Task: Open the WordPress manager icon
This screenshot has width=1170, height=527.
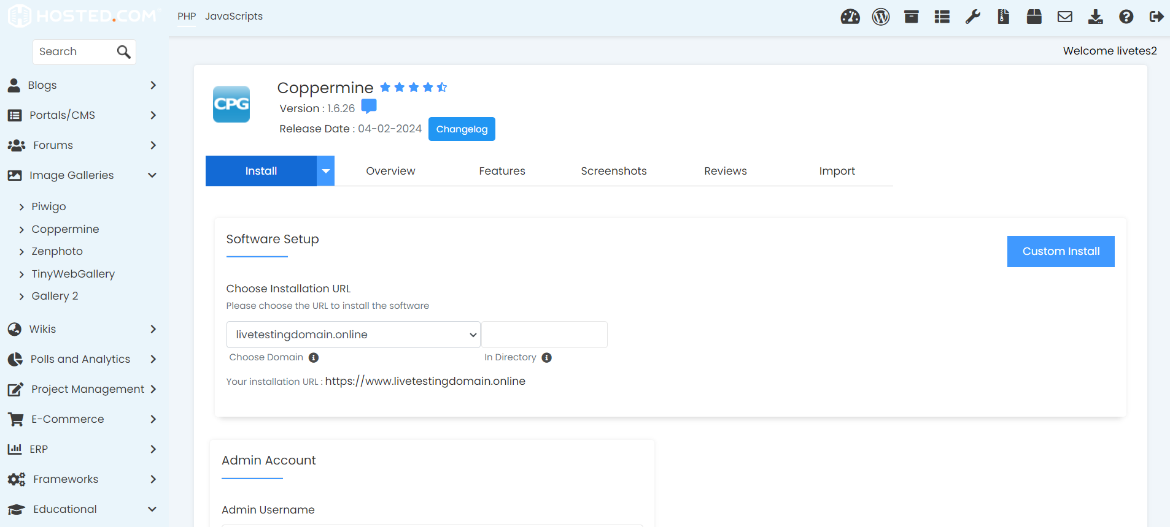Action: pos(881,17)
